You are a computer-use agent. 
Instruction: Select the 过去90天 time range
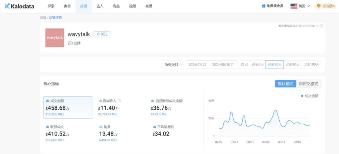click(x=292, y=64)
